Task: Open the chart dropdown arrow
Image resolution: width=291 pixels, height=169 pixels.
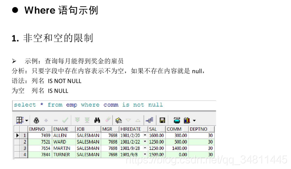Action: [x=194, y=121]
